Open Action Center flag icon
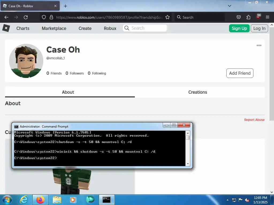 pyautogui.click(x=241, y=200)
